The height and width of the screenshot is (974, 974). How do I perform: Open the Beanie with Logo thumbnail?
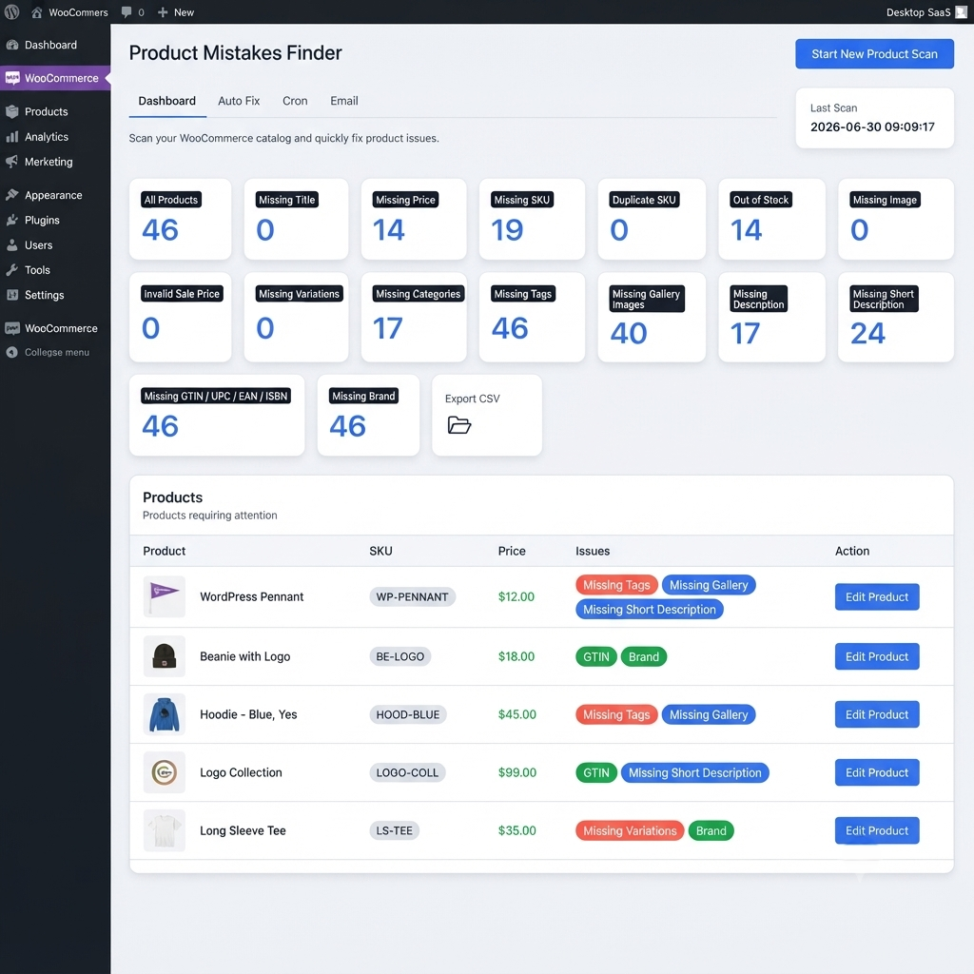pos(164,656)
